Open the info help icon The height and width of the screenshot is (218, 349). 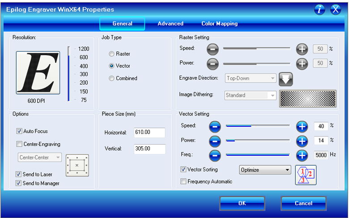click(x=319, y=9)
